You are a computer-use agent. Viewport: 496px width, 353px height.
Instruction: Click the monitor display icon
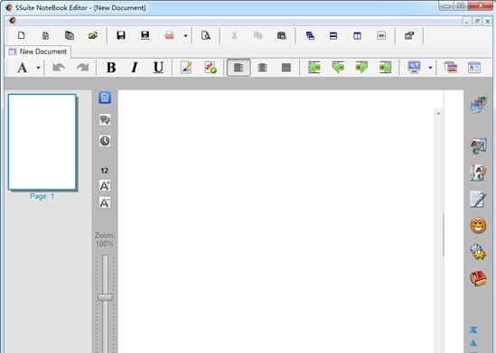tap(414, 68)
